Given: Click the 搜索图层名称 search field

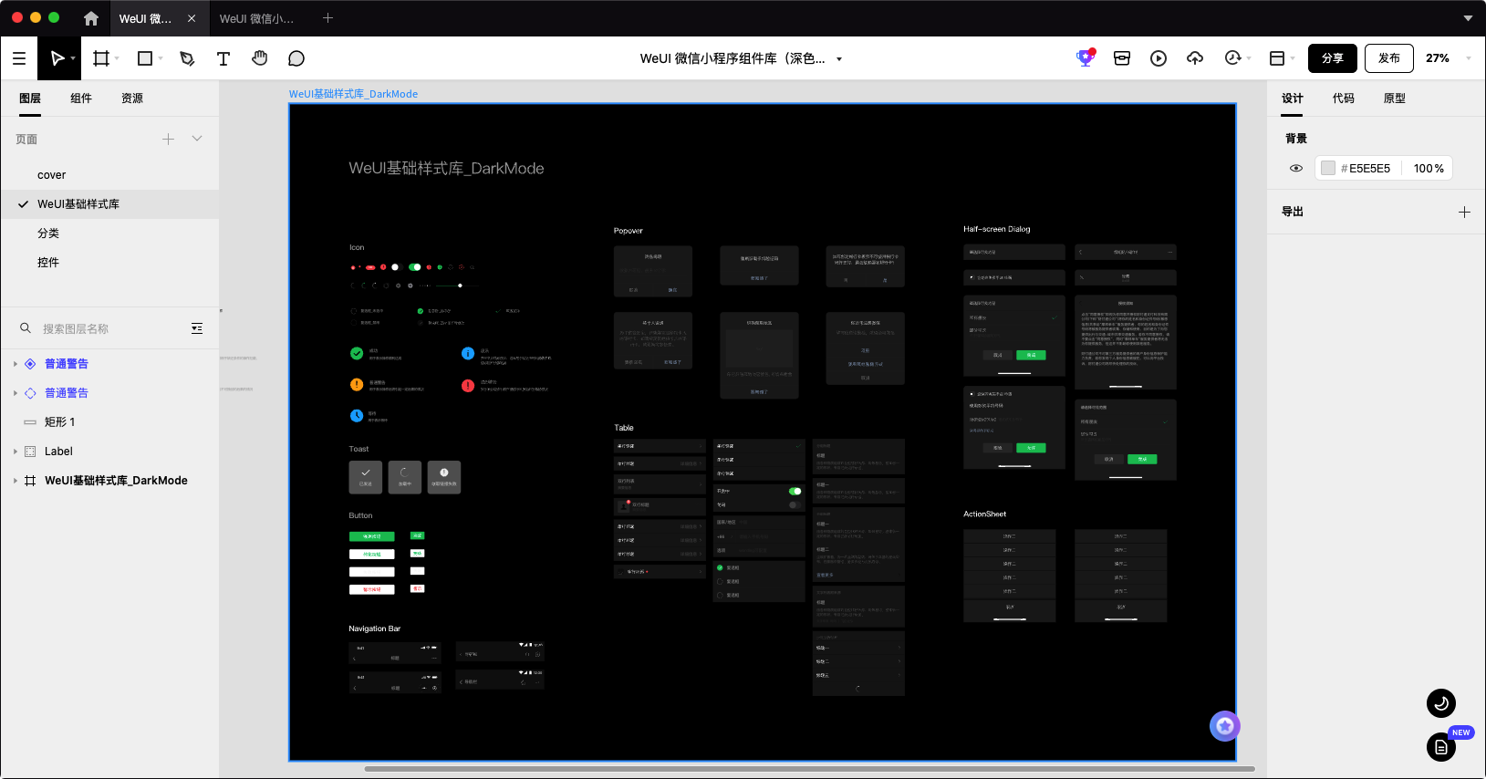Looking at the screenshot, I should 109,328.
